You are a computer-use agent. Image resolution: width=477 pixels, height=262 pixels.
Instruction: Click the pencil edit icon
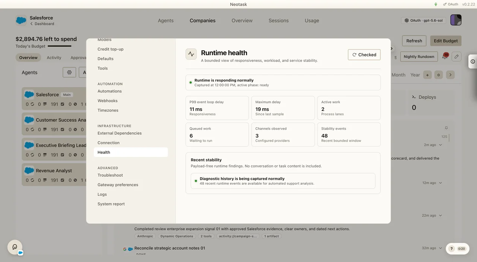[x=457, y=57]
